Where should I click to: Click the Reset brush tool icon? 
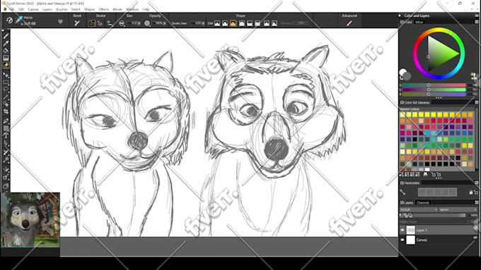[x=77, y=23]
